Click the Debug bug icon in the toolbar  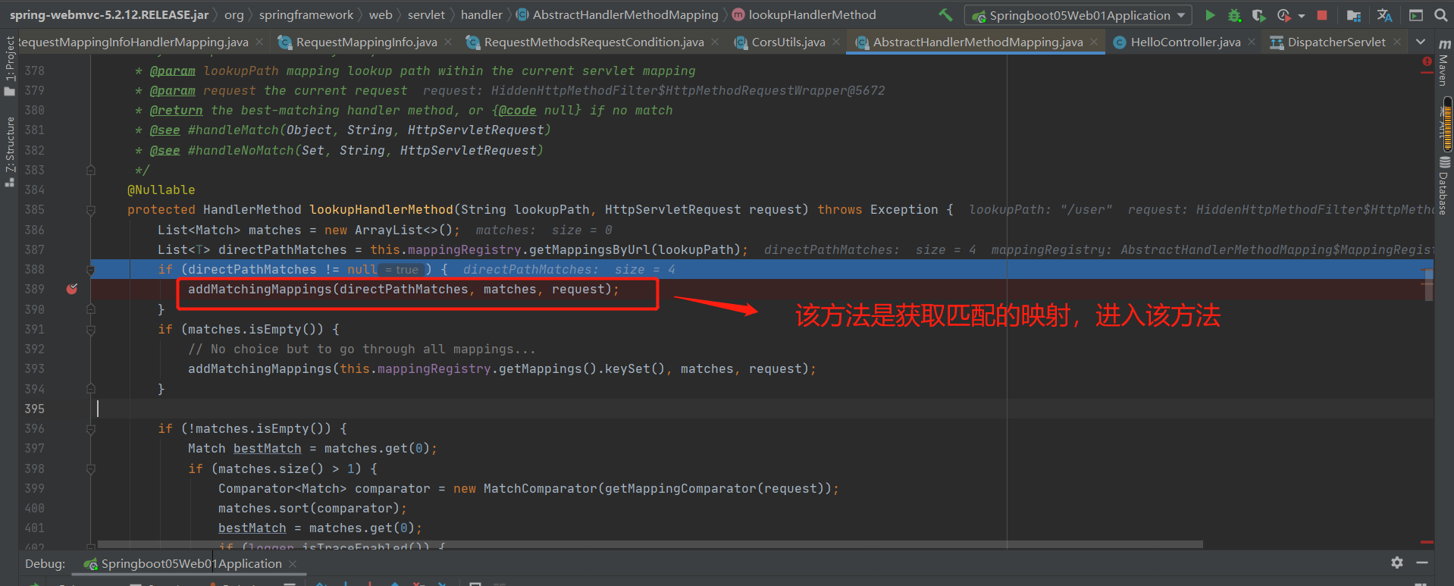[1234, 15]
